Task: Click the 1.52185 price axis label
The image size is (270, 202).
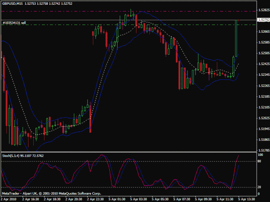Action: (264, 96)
